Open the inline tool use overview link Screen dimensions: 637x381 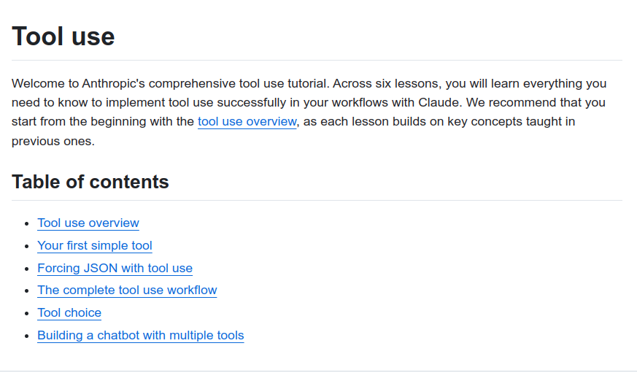click(247, 121)
